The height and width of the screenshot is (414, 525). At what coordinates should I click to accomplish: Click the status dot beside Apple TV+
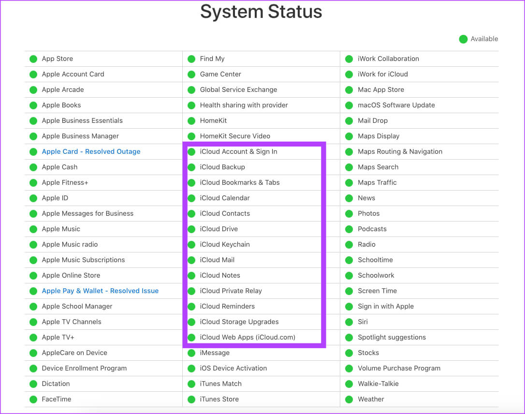(33, 337)
